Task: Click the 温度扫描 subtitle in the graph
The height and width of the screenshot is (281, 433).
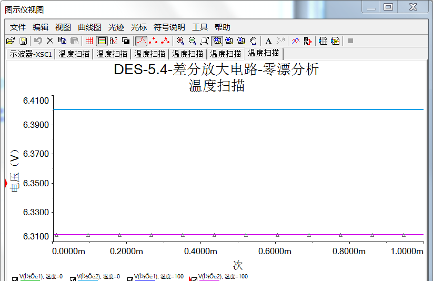Action: 217,85
